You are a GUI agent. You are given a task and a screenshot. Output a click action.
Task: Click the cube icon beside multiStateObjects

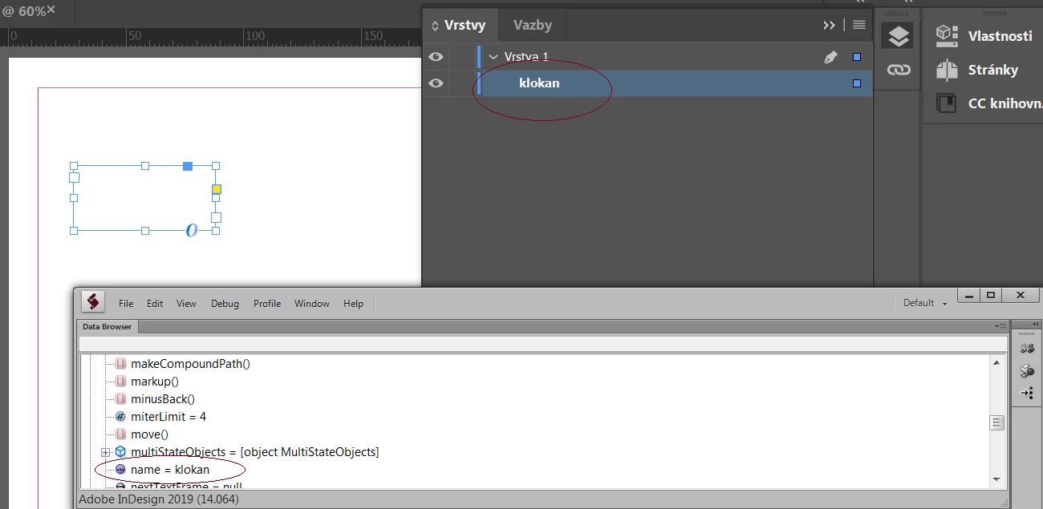pyautogui.click(x=120, y=451)
